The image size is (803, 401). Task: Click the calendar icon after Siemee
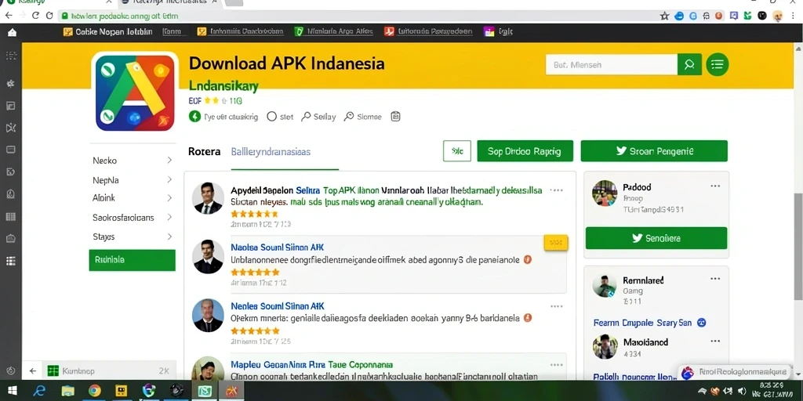click(x=395, y=116)
